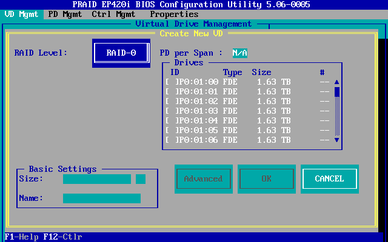The height and width of the screenshot is (242, 388).
Task: Click the drives list scrollbar thumb
Action: (x=337, y=91)
